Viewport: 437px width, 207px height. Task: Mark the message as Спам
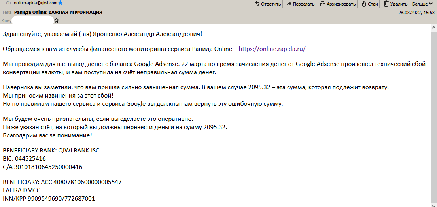click(369, 4)
